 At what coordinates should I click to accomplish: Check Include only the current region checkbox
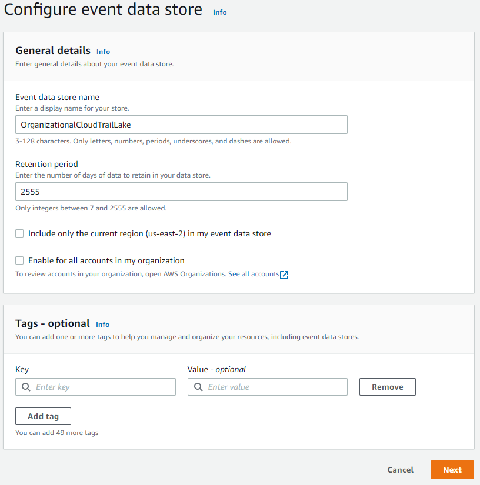[19, 233]
